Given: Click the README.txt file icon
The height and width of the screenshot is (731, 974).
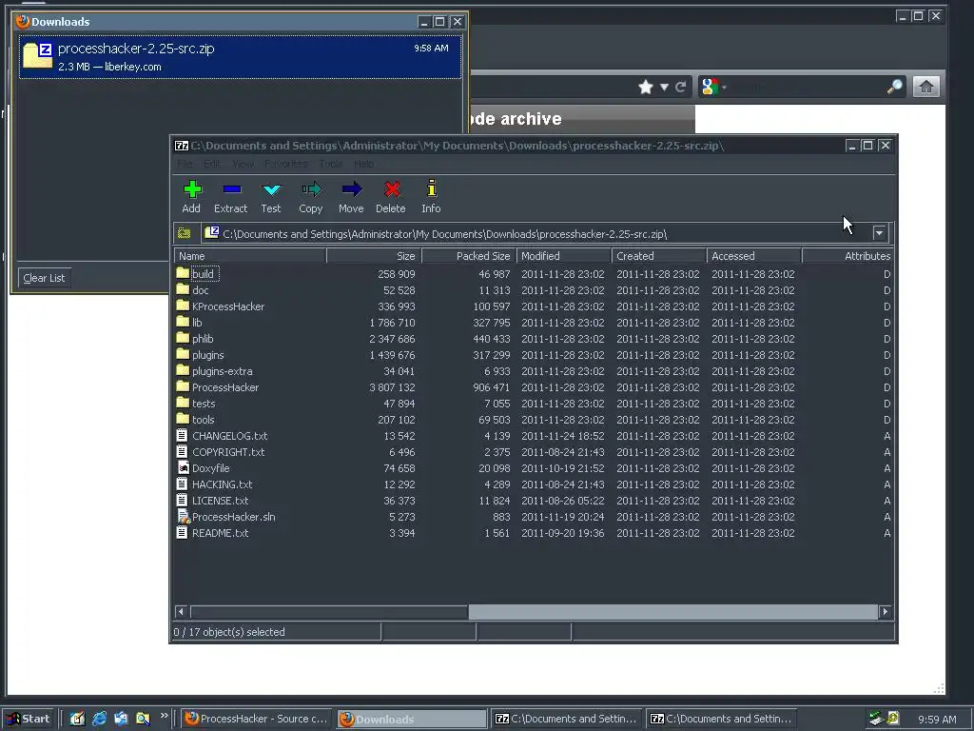Looking at the screenshot, I should [182, 532].
